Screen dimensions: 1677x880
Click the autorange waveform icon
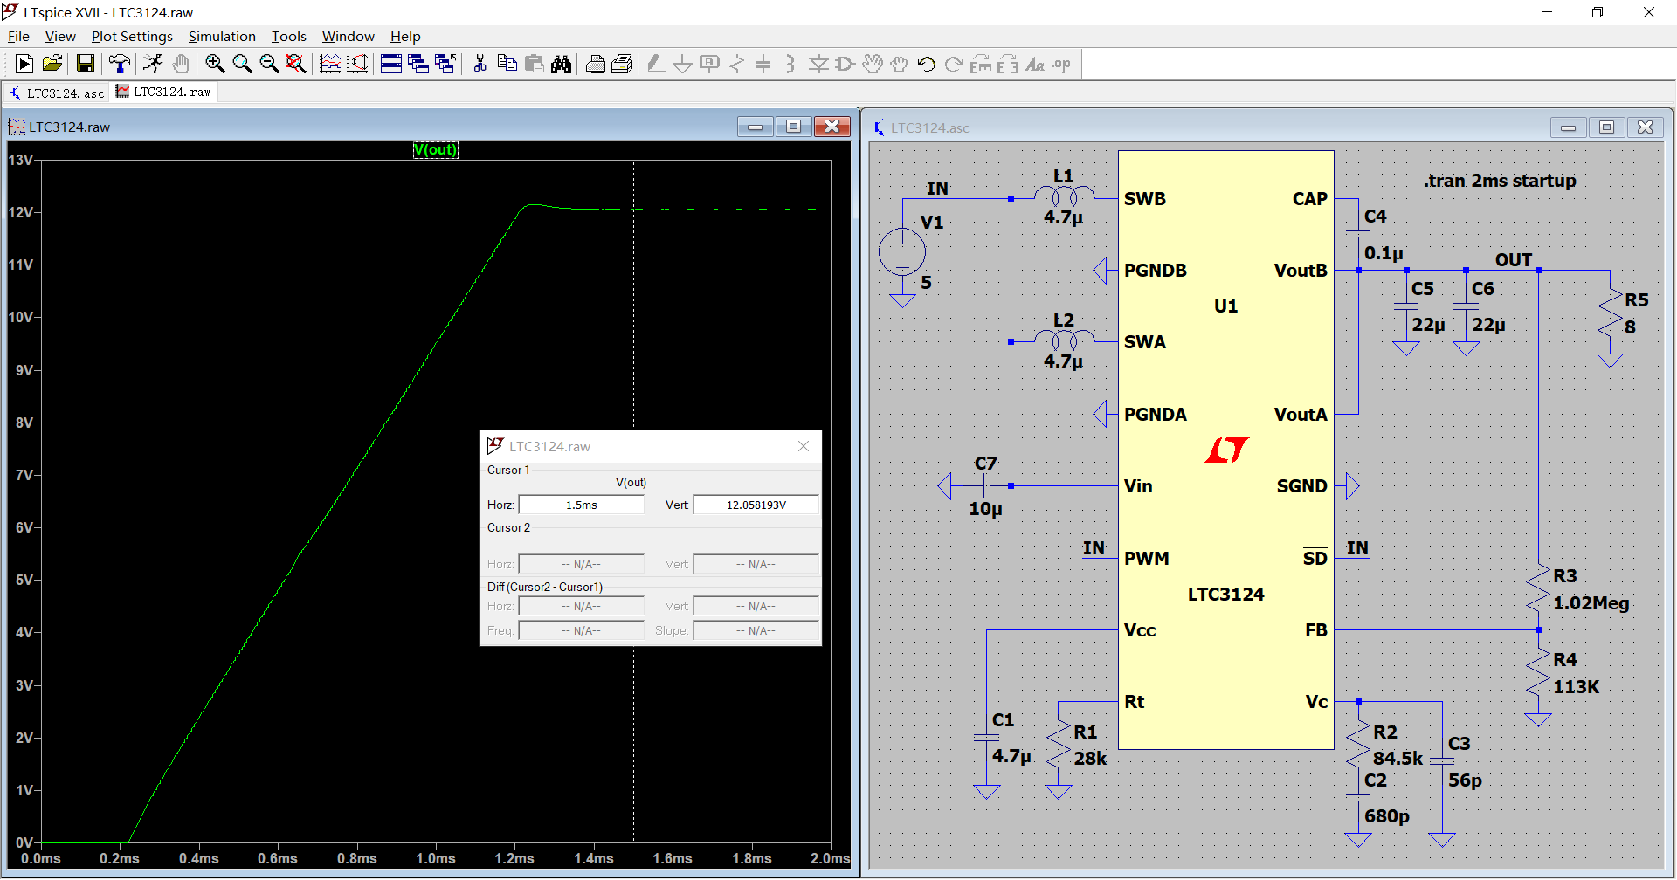tap(330, 64)
